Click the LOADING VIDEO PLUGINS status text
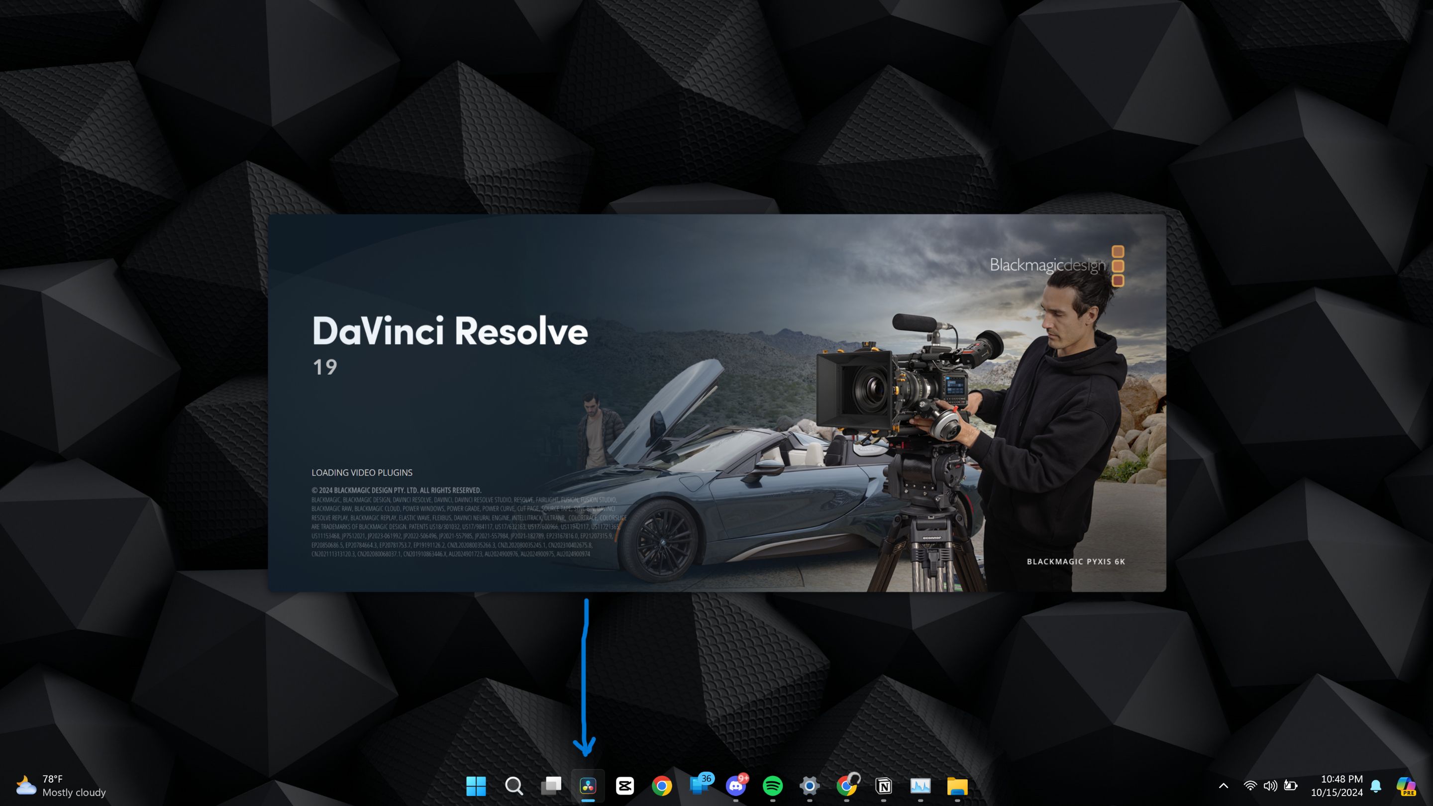The width and height of the screenshot is (1433, 806). point(362,472)
